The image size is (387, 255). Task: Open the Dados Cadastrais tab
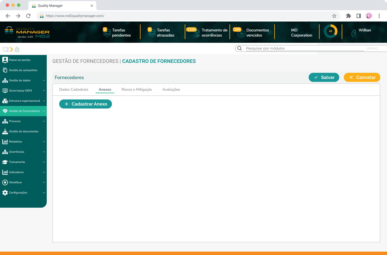click(74, 89)
